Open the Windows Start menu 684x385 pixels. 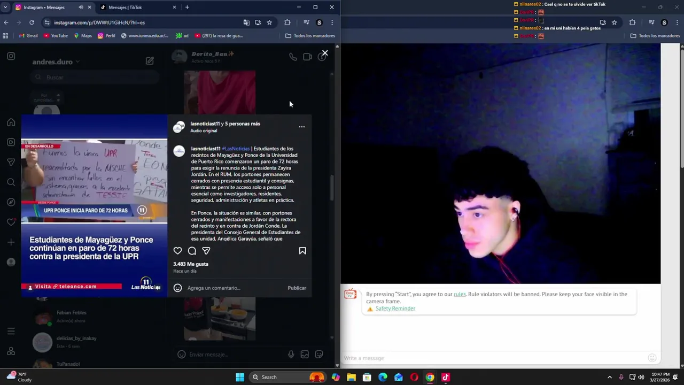click(240, 377)
